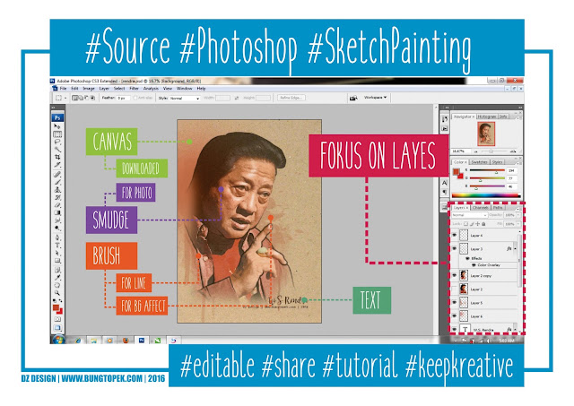The height and width of the screenshot is (406, 574).
Task: Select the History Brush tool
Action: coord(57,197)
